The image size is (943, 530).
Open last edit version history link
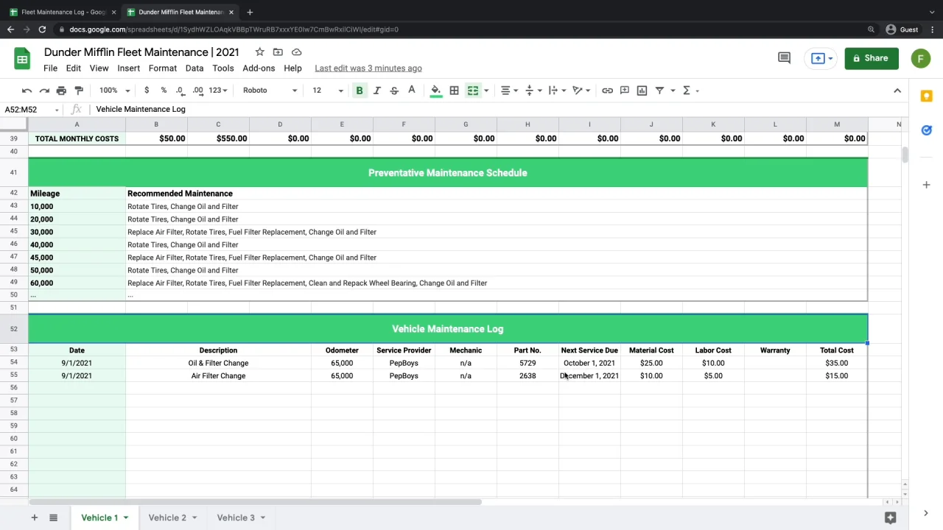click(368, 68)
